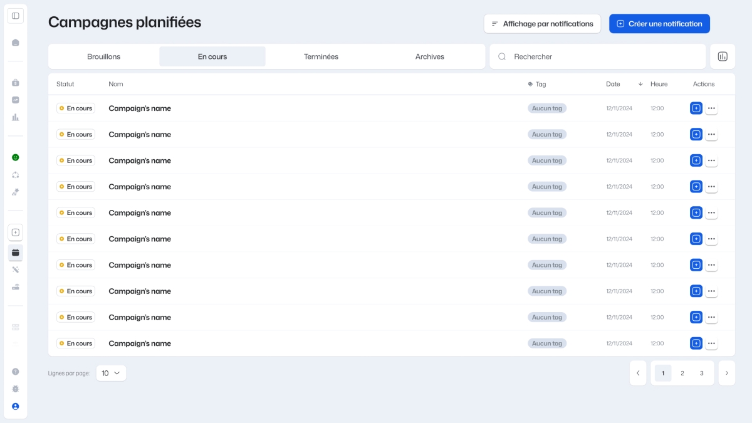
Task: Click into the Rechercher search field
Action: [602, 56]
